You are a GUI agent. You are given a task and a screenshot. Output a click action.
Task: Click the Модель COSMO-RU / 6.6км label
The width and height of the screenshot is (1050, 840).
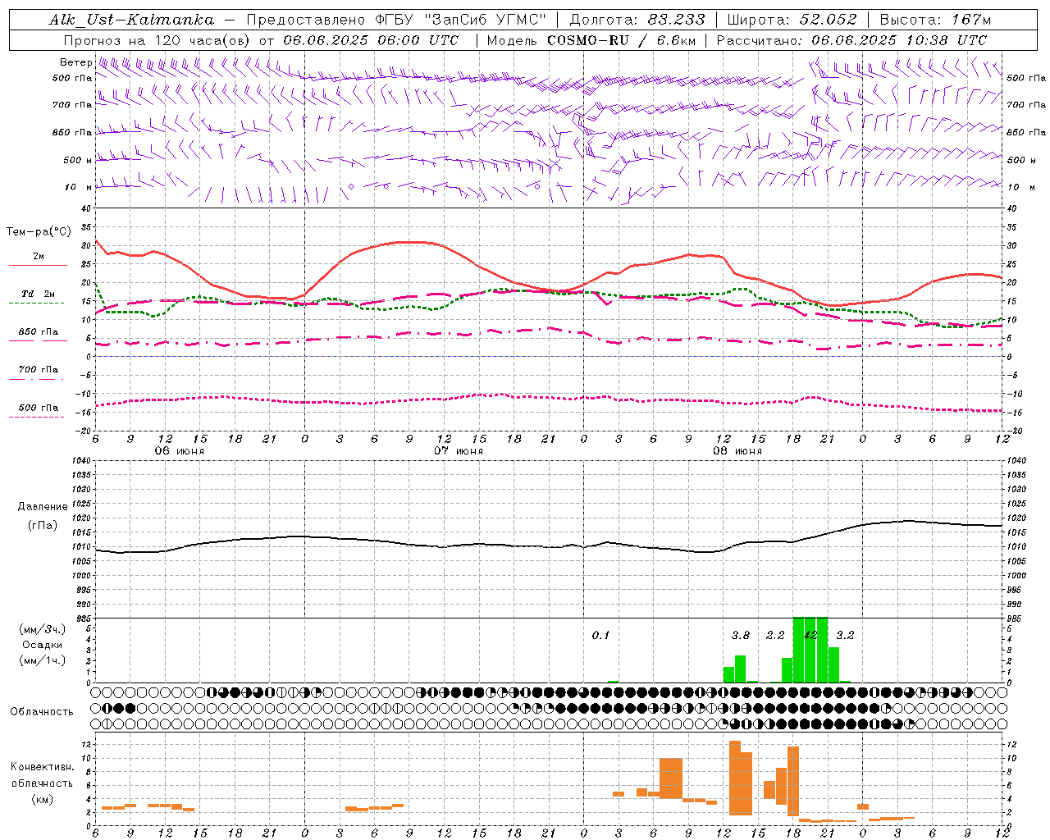pos(591,40)
